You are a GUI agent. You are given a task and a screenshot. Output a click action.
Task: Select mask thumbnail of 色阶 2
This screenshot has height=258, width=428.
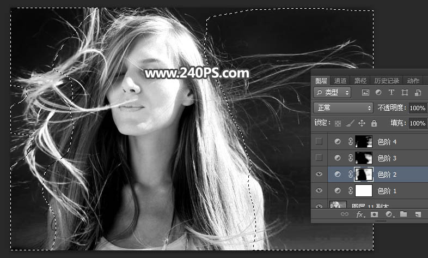[x=364, y=175]
